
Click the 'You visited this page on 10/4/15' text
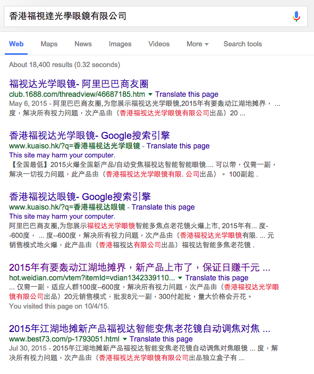pyautogui.click(x=59, y=306)
